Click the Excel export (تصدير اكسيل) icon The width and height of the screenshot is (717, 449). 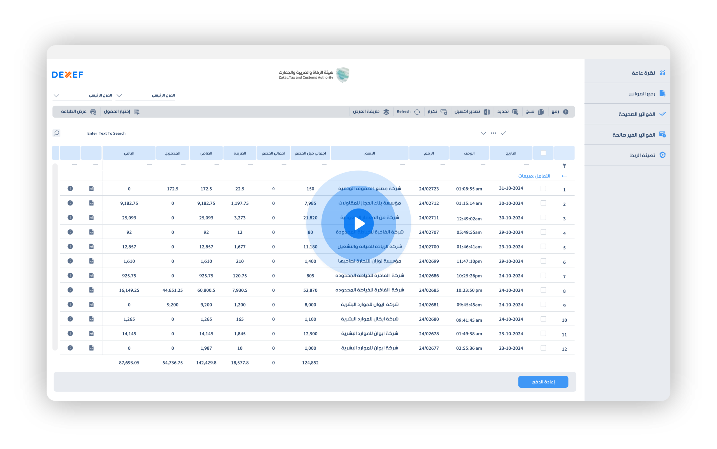click(x=486, y=112)
